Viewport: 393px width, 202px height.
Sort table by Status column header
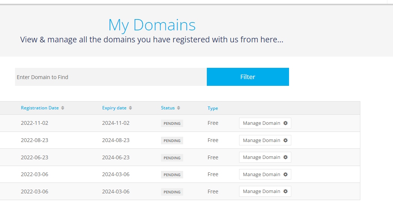[168, 108]
